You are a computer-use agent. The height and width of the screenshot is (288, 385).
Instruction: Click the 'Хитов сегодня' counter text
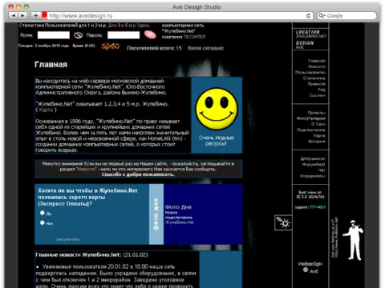tap(205, 48)
